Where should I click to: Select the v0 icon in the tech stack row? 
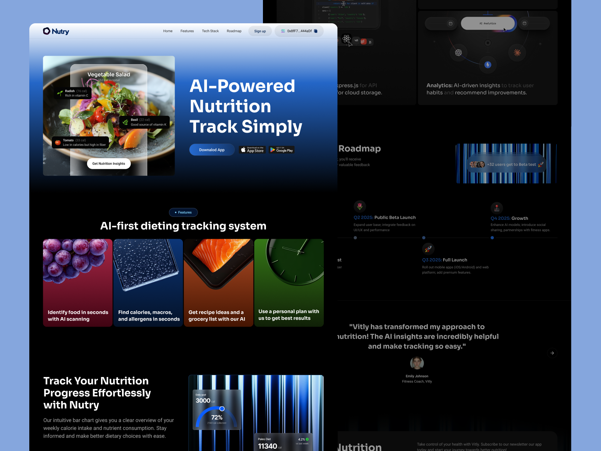pyautogui.click(x=356, y=41)
